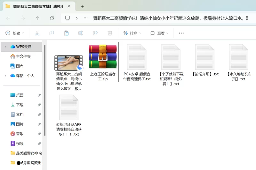The width and height of the screenshot is (256, 170).
Task: Refresh the current folder view
Action: [x=52, y=18]
